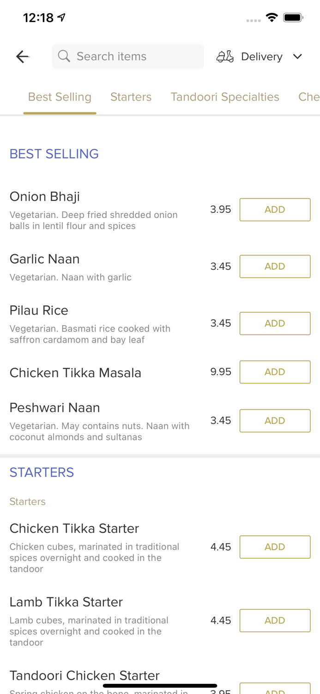Screen dimensions: 320x694
Task: Click the Wi-Fi icon
Action: point(272,17)
